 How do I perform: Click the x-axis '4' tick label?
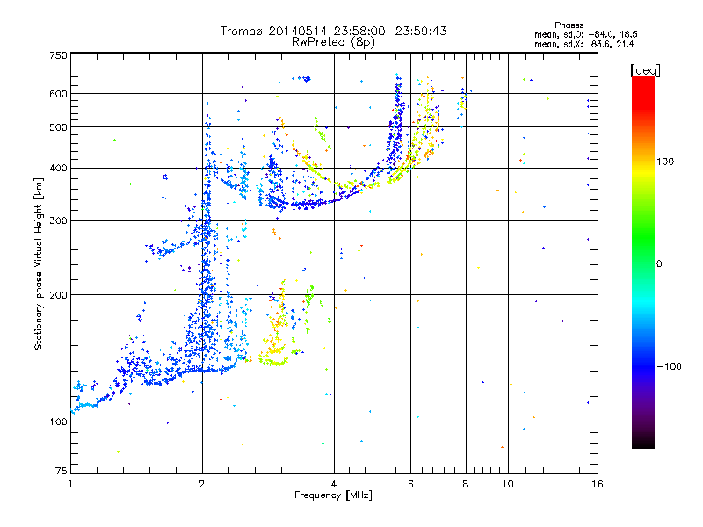pyautogui.click(x=334, y=484)
